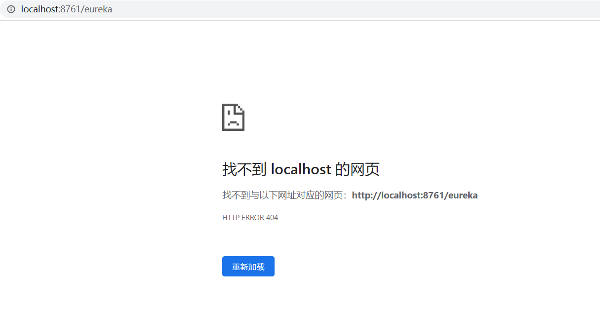The width and height of the screenshot is (600, 311).
Task: Click the bold http://localhost:8761/eureka text
Action: 415,195
